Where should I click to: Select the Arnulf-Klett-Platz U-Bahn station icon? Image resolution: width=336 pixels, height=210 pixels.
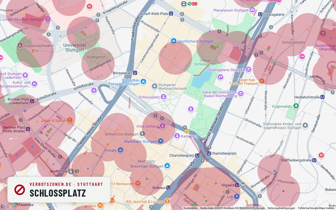click(171, 13)
